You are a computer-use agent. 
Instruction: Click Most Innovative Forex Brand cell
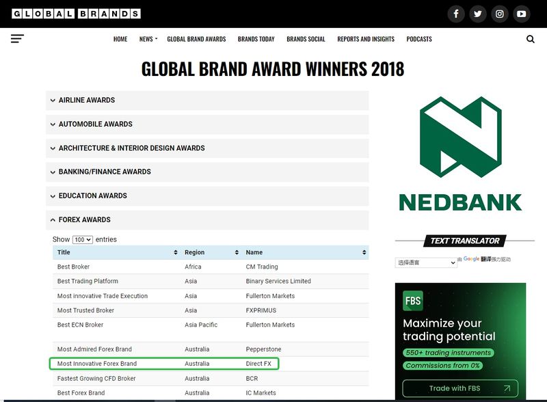click(97, 364)
